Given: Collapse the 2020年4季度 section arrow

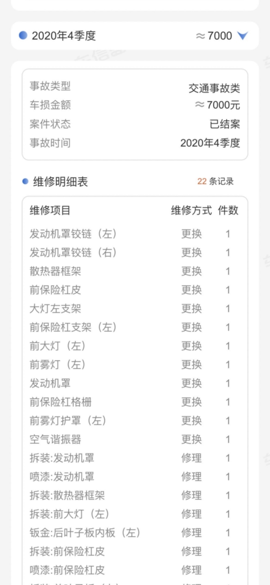Looking at the screenshot, I should click(x=243, y=36).
